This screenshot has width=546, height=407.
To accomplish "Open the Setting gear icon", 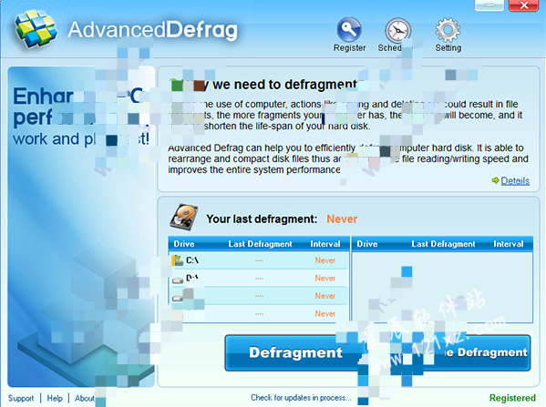I will pyautogui.click(x=448, y=30).
